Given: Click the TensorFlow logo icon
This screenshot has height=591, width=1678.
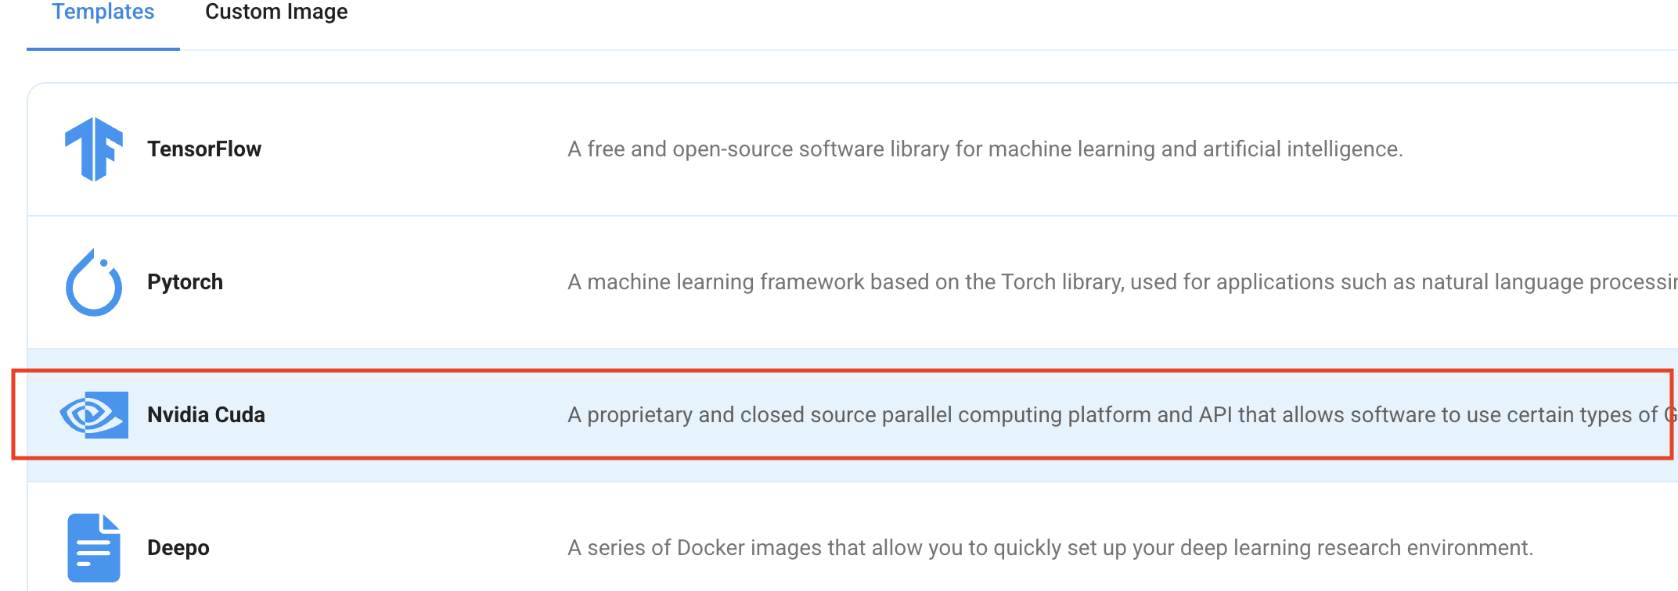Looking at the screenshot, I should pos(94,149).
